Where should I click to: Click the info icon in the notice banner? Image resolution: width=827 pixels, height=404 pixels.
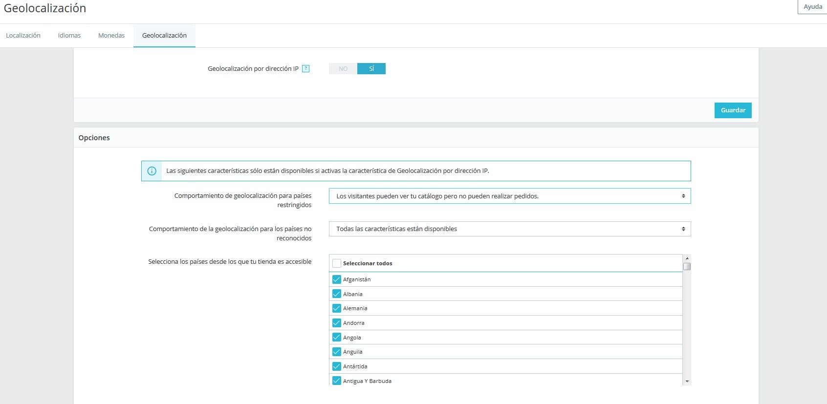pyautogui.click(x=152, y=171)
